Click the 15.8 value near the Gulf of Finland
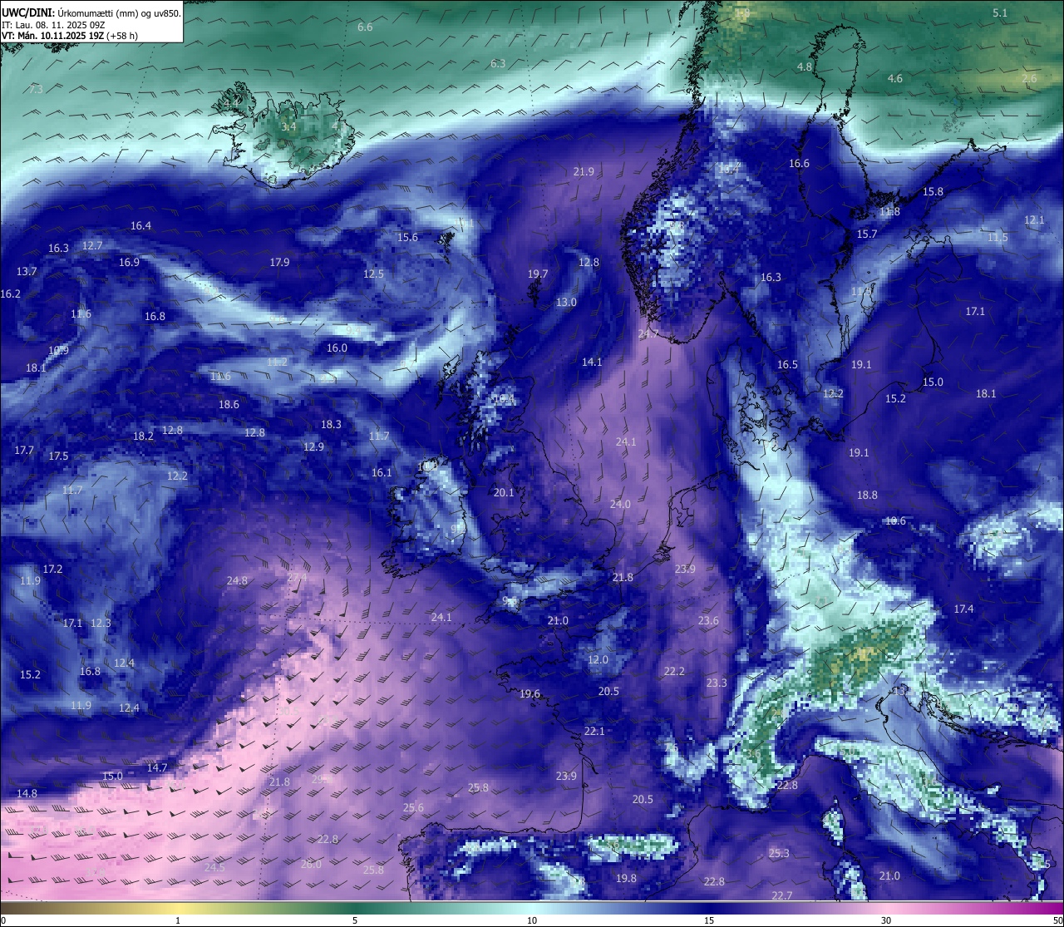 pos(933,192)
